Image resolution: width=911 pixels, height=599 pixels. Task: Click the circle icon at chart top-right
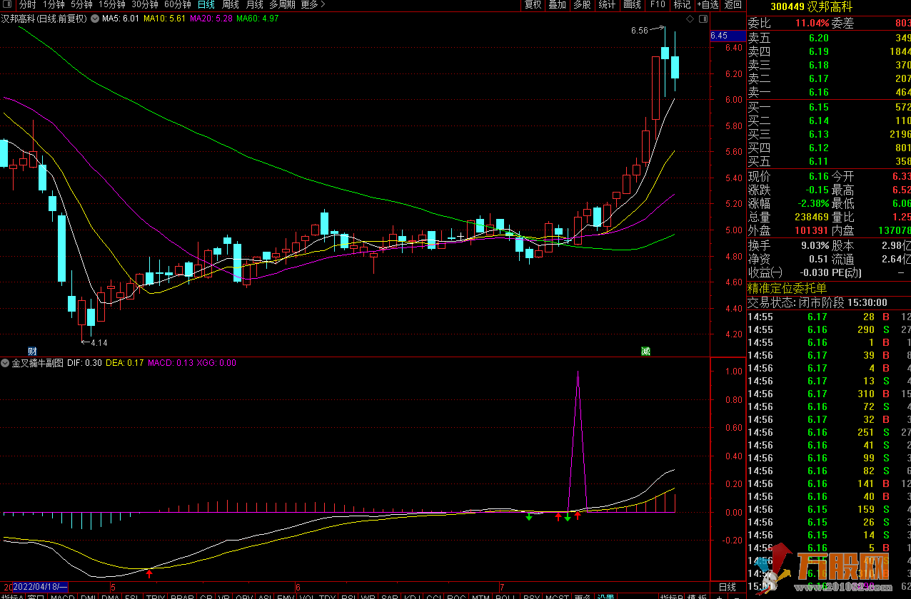pos(702,19)
